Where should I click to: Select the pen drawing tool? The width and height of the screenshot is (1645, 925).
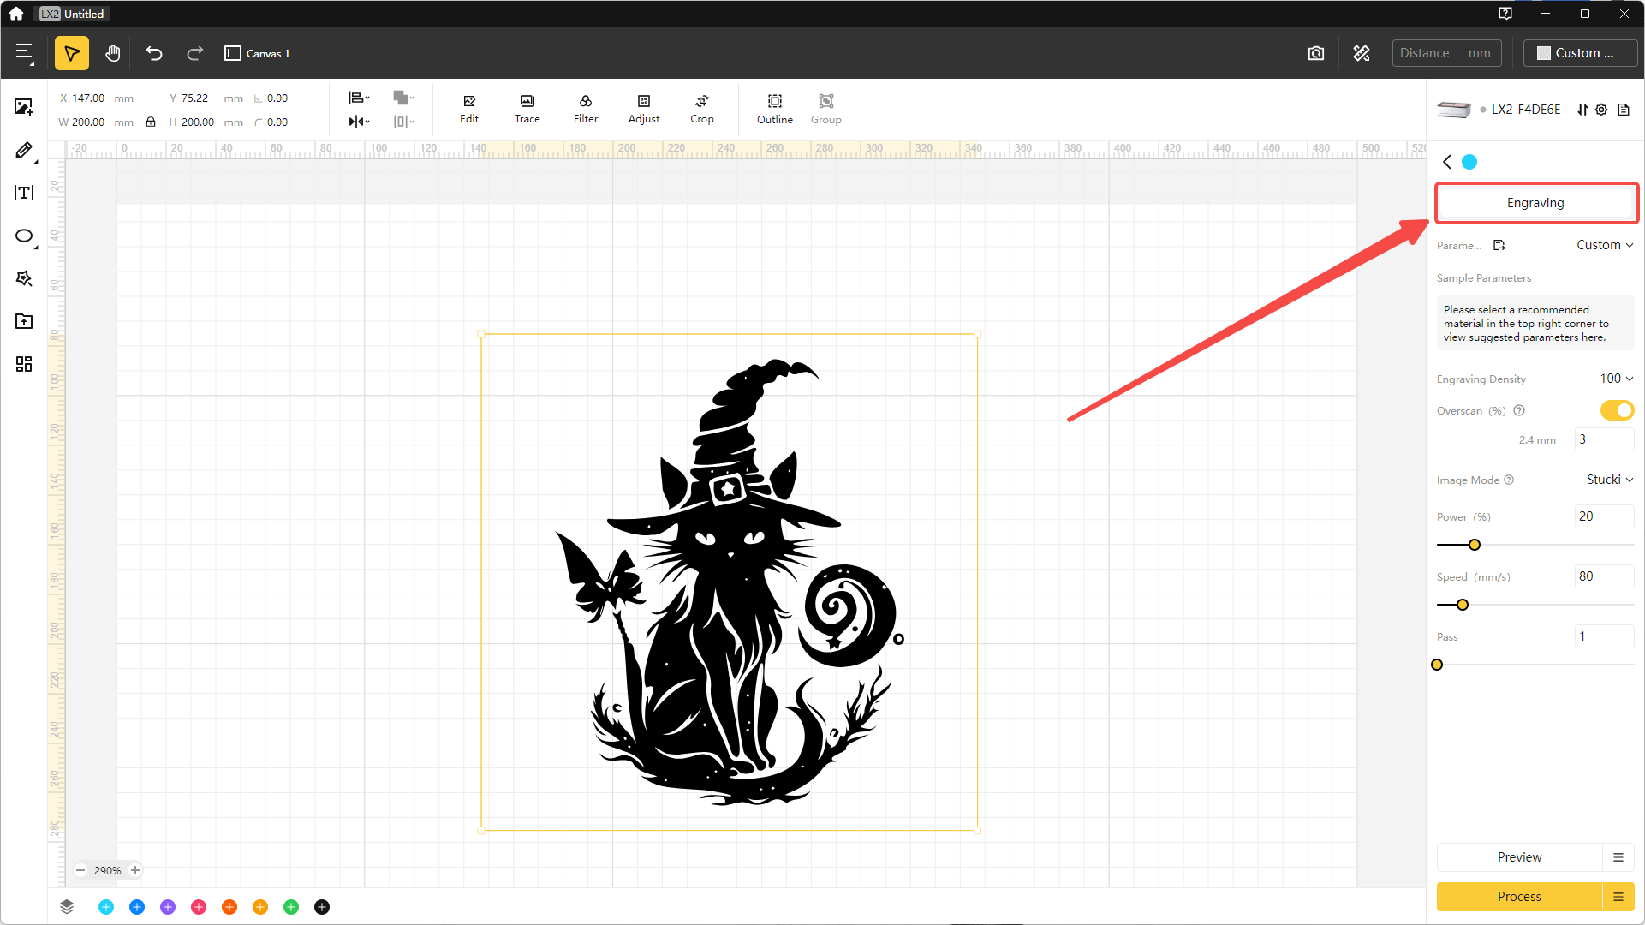coord(23,151)
